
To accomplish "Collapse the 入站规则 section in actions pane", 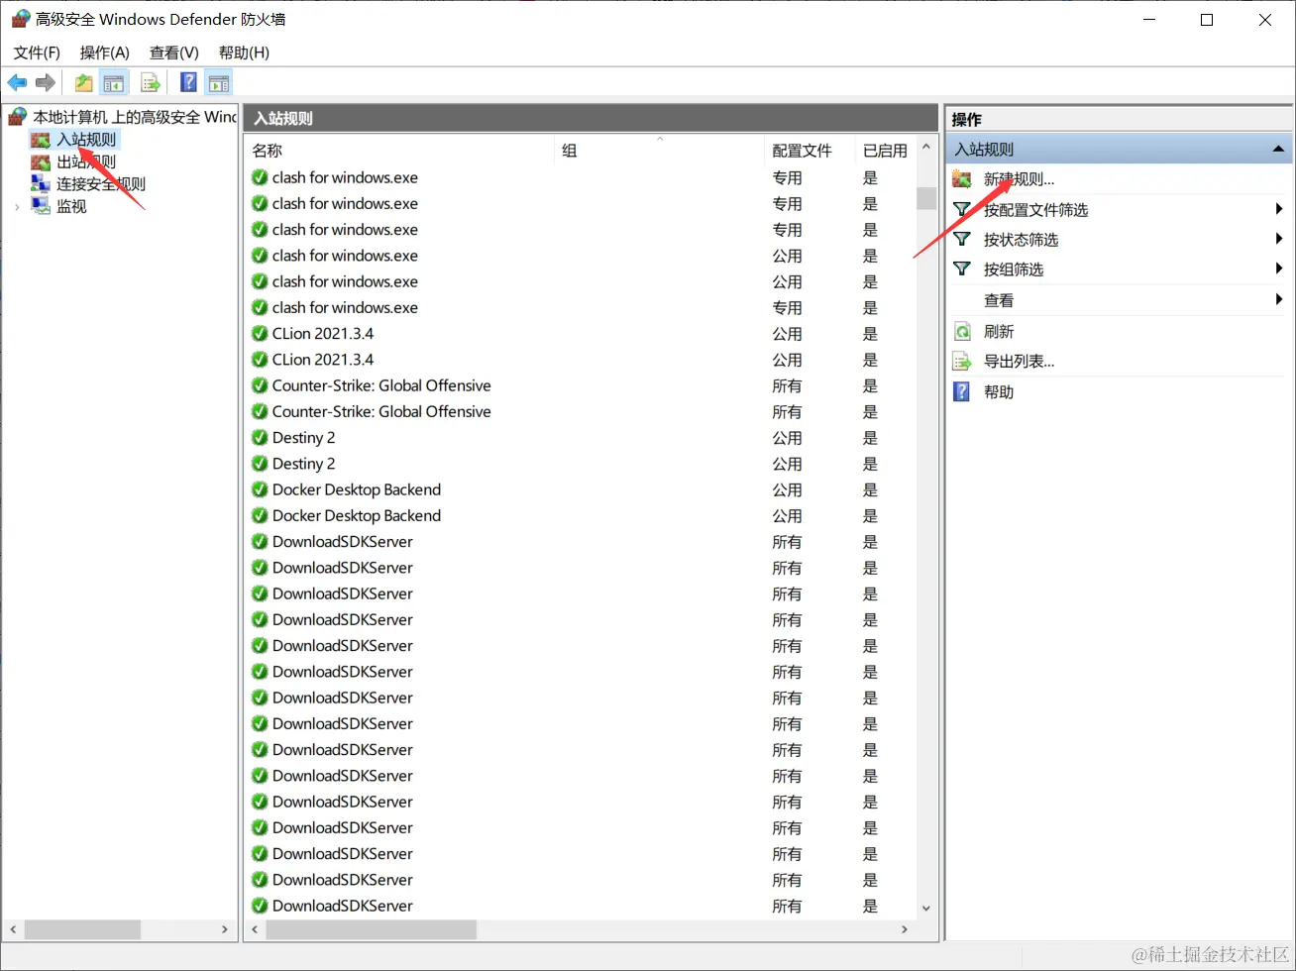I will tap(1278, 150).
